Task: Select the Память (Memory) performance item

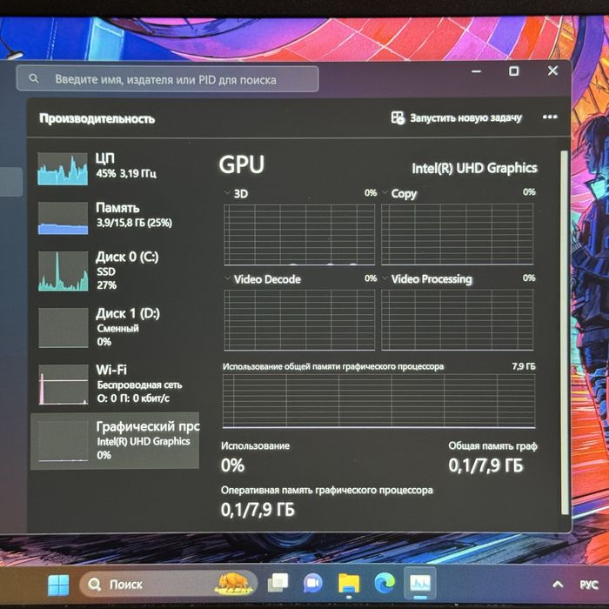Action: (115, 217)
